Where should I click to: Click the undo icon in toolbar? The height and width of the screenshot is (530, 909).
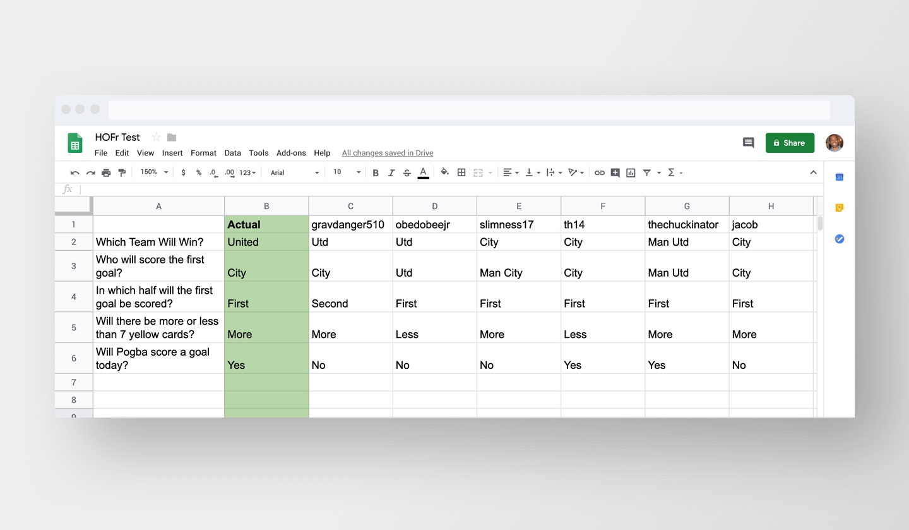[x=74, y=172]
